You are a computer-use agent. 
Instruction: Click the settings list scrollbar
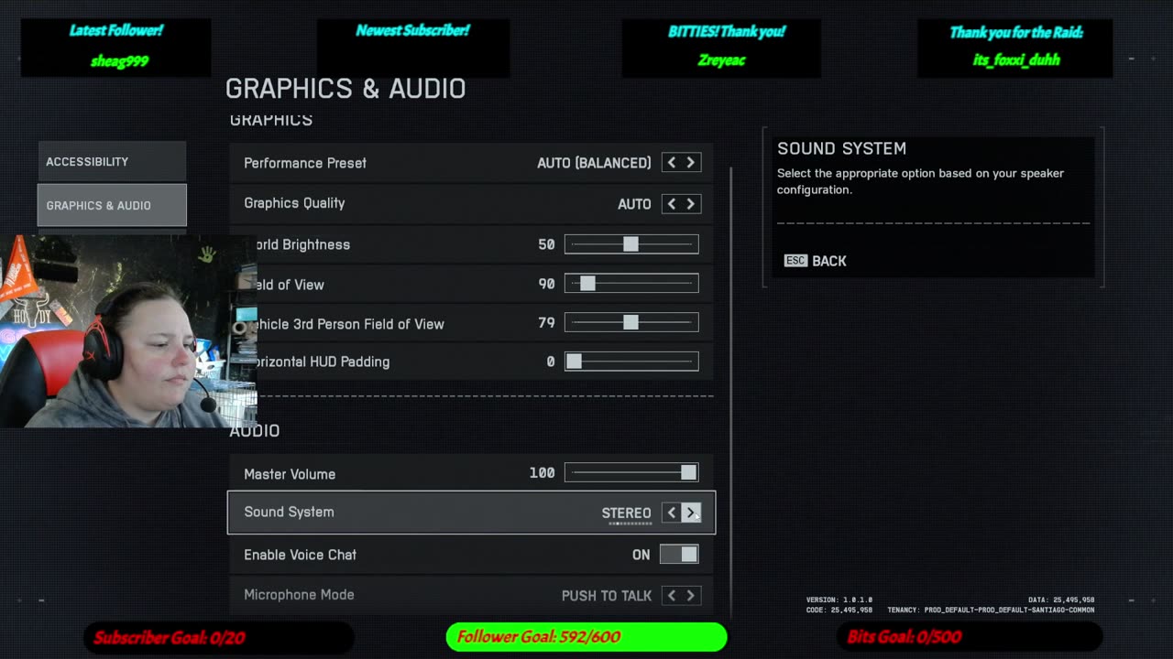(x=731, y=394)
